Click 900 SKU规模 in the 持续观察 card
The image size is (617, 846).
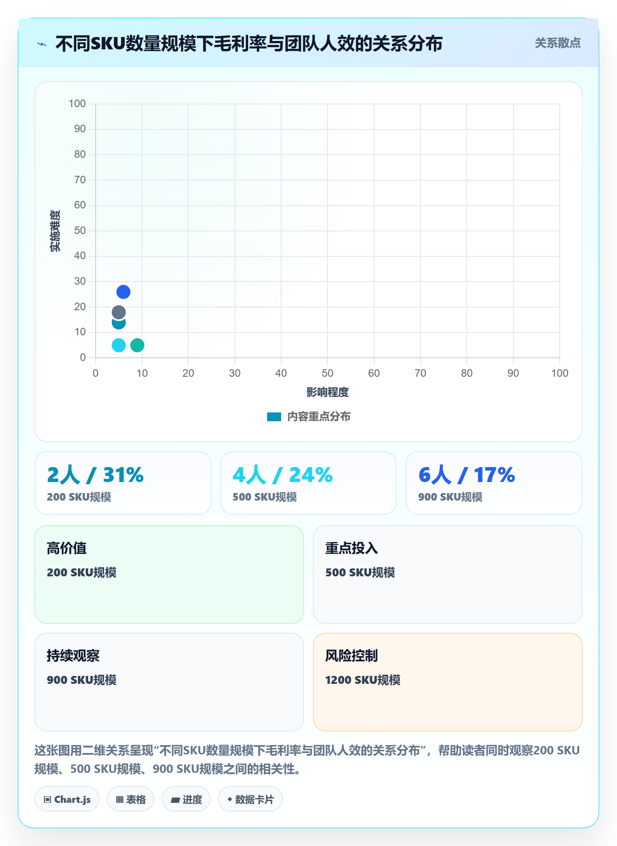pos(82,680)
